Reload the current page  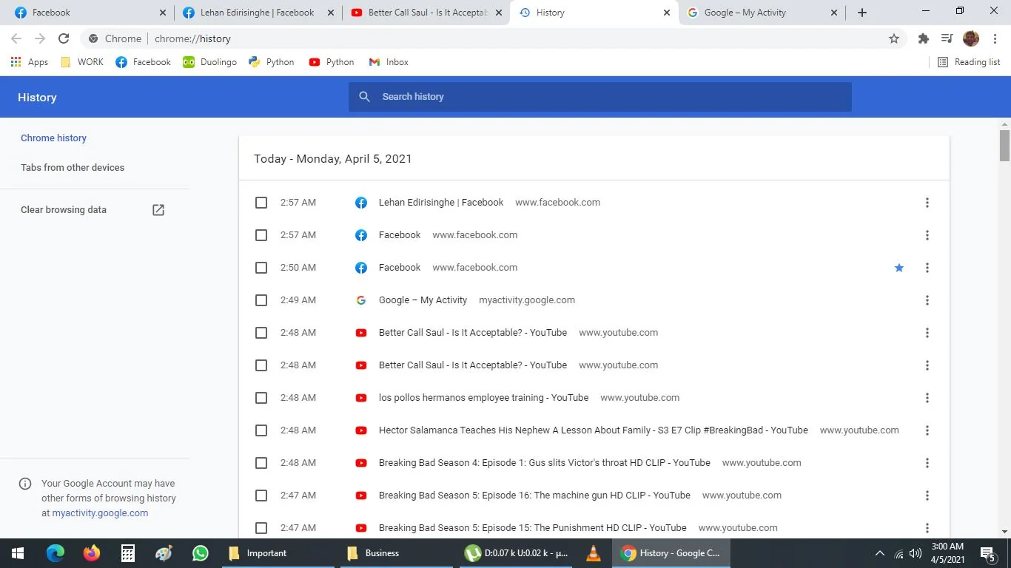[x=64, y=38]
